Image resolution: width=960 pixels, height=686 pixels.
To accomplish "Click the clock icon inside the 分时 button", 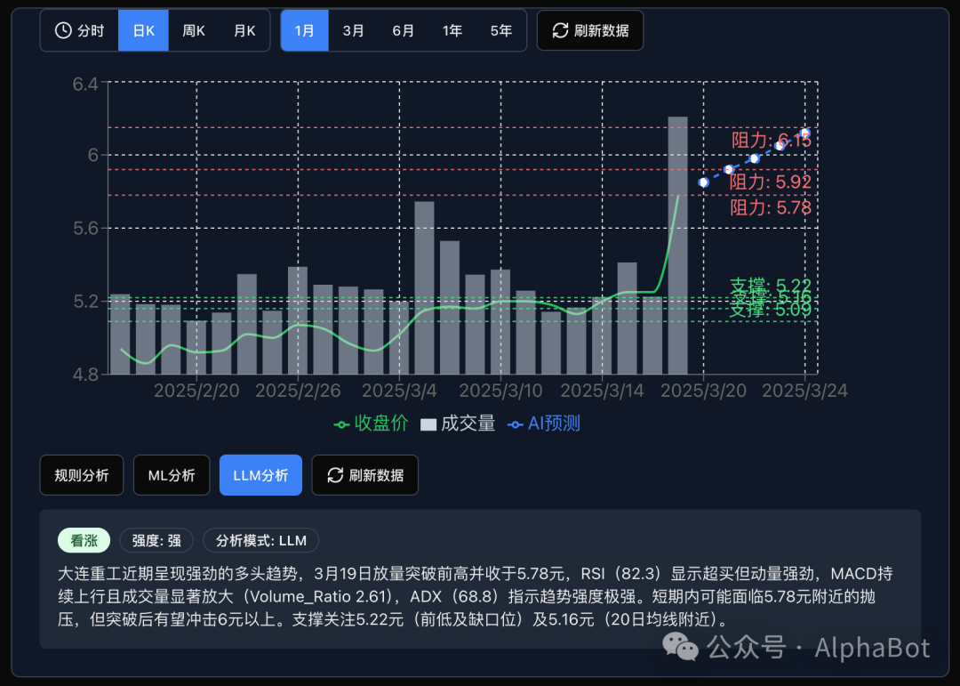I will point(62,29).
